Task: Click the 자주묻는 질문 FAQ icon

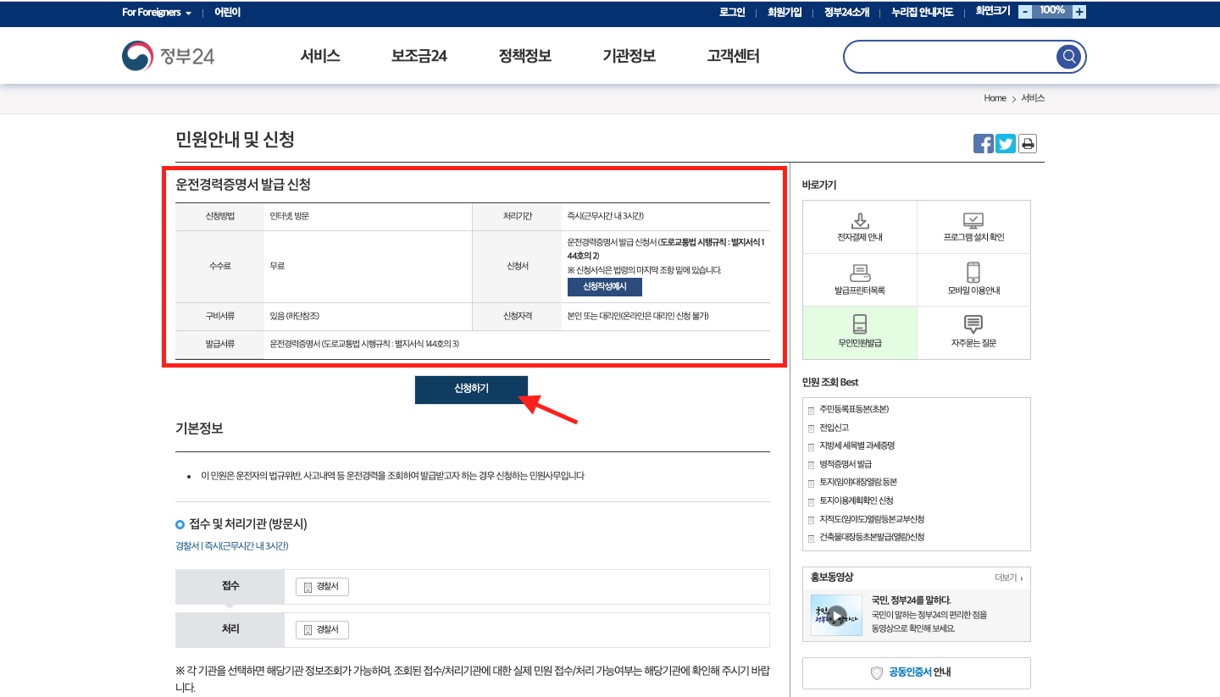Action: pyautogui.click(x=973, y=332)
